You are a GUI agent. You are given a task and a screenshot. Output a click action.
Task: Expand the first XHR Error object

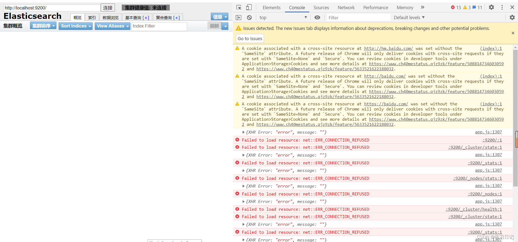click(243, 132)
